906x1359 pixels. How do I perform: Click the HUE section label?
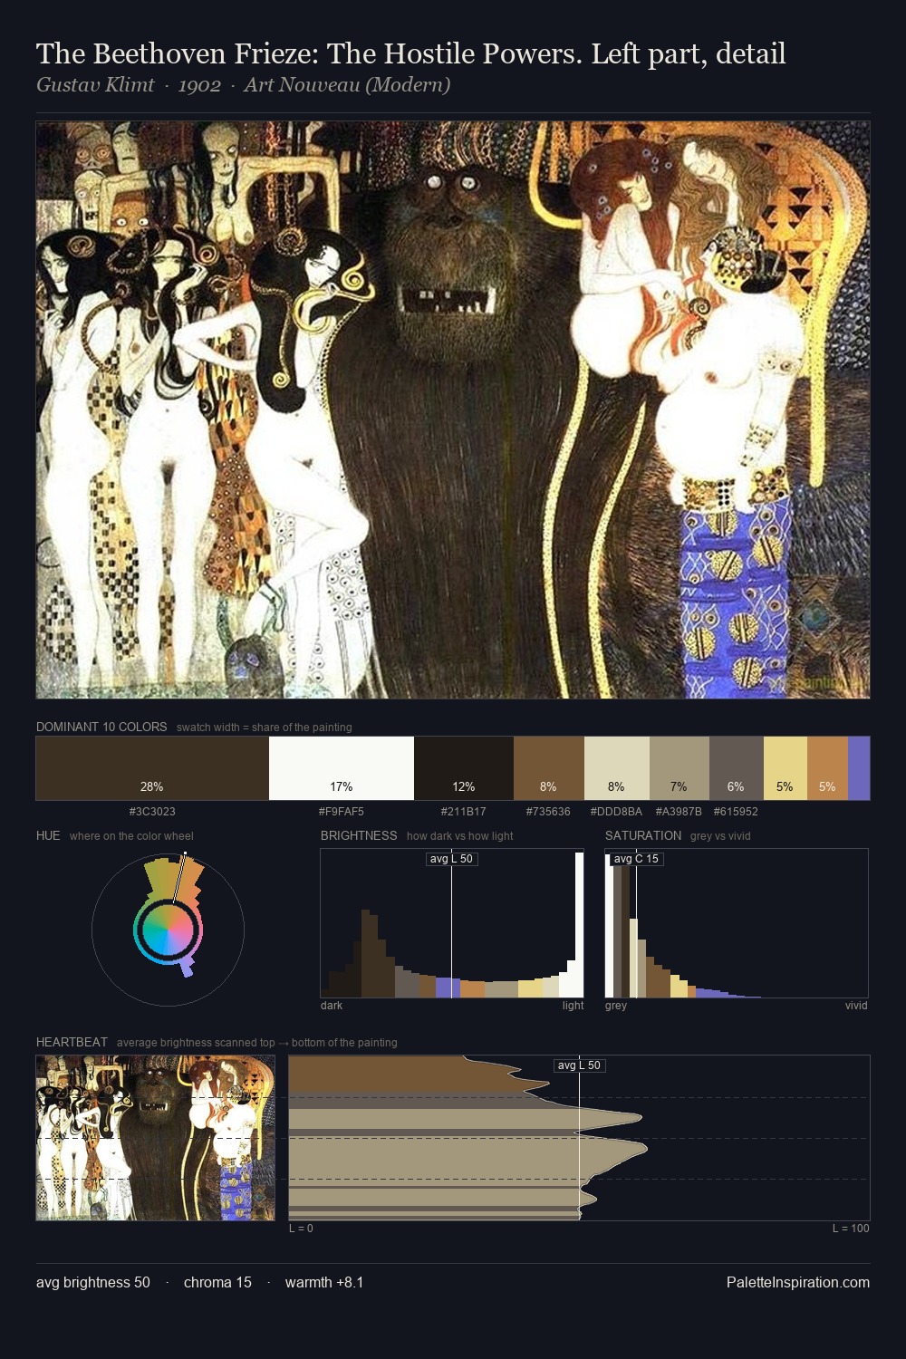48,835
